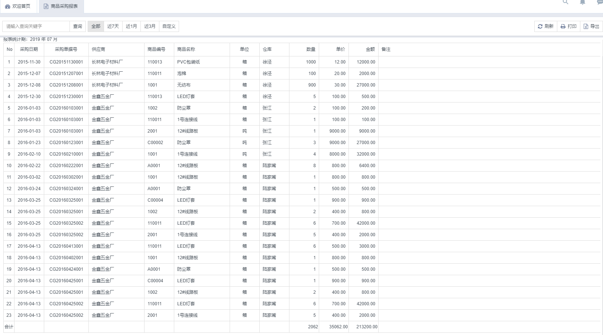This screenshot has height=335, width=603.
Task: Filter by 近1月
Action: [131, 26]
